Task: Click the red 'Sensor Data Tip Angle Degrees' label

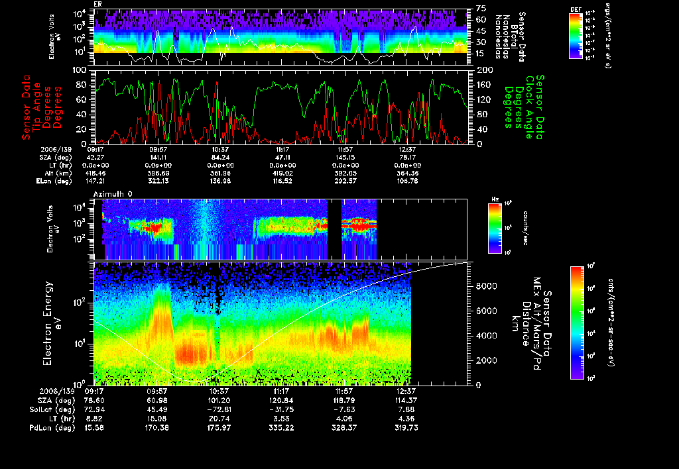Action: click(x=42, y=107)
